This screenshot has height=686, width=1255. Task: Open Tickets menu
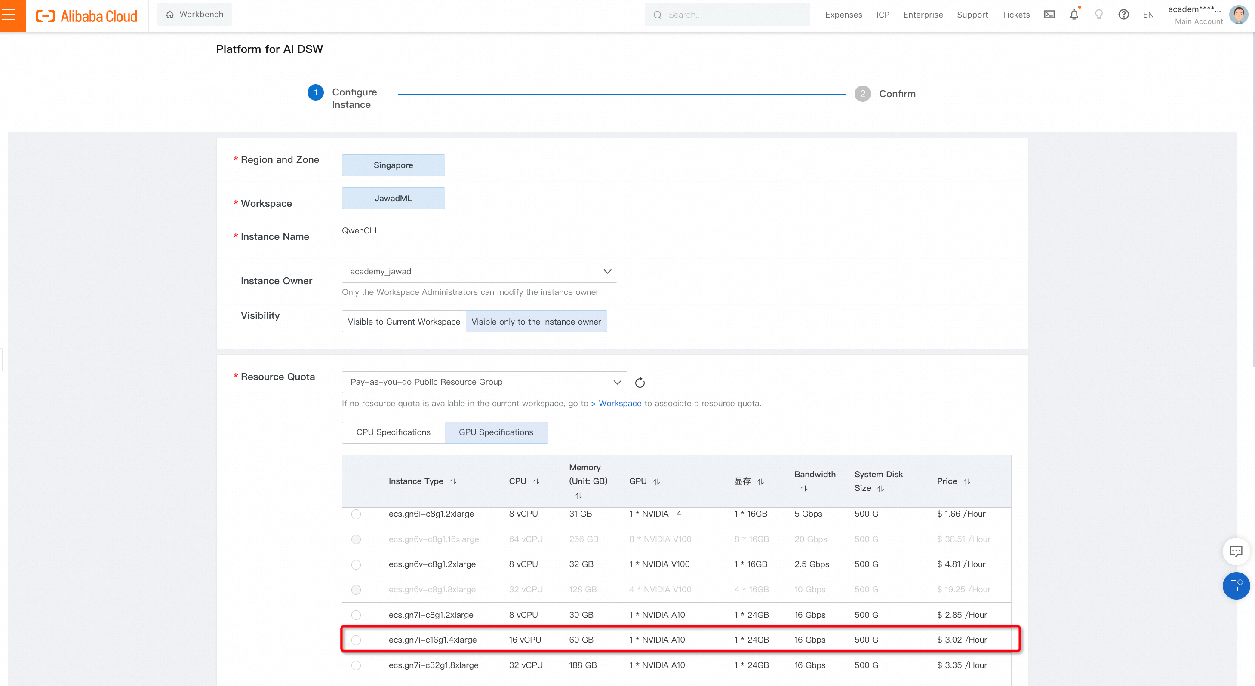[1016, 15]
